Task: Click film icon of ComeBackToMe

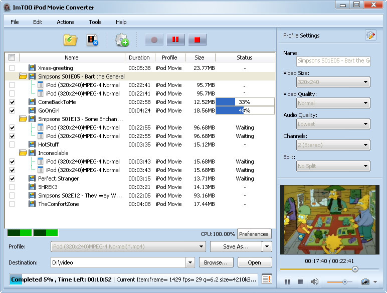Action: point(32,101)
